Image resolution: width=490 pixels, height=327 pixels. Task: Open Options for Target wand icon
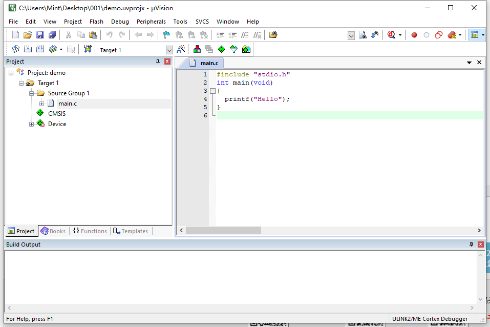[181, 49]
